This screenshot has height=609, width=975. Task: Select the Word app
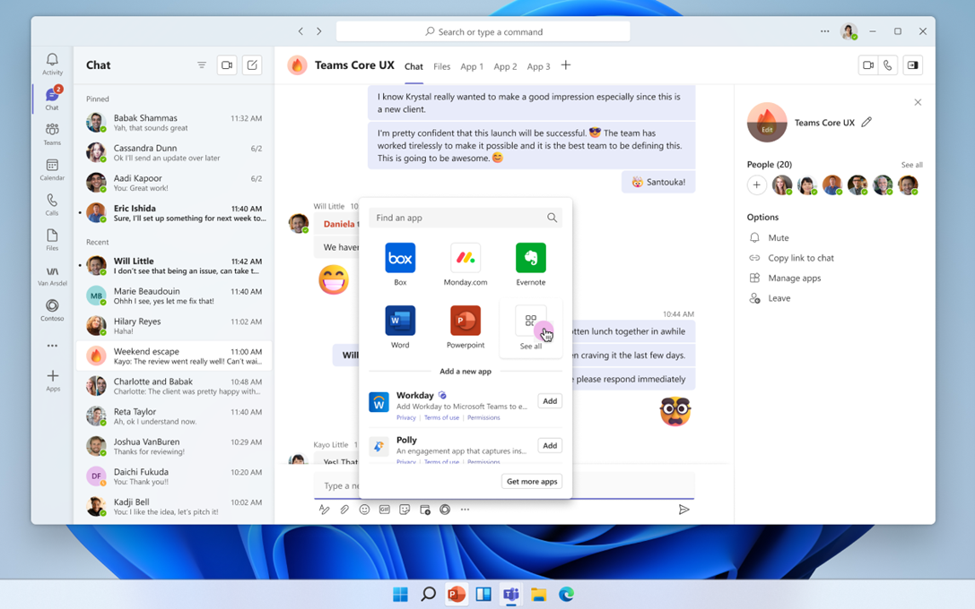click(x=400, y=327)
